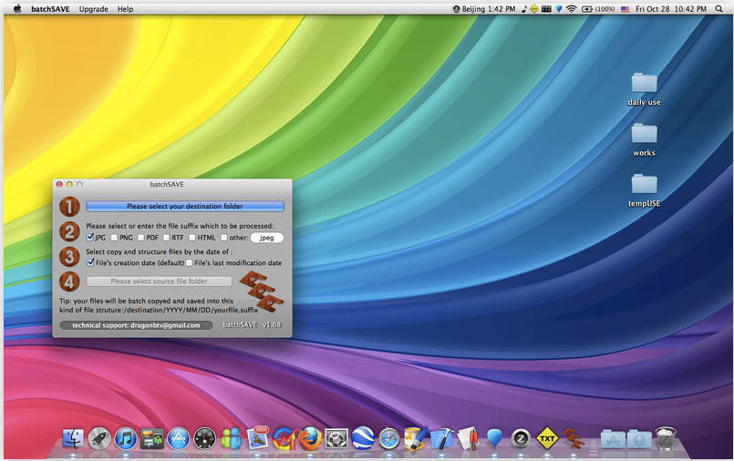This screenshot has width=734, height=461.
Task: Open iTunes from the dock
Action: (126, 439)
